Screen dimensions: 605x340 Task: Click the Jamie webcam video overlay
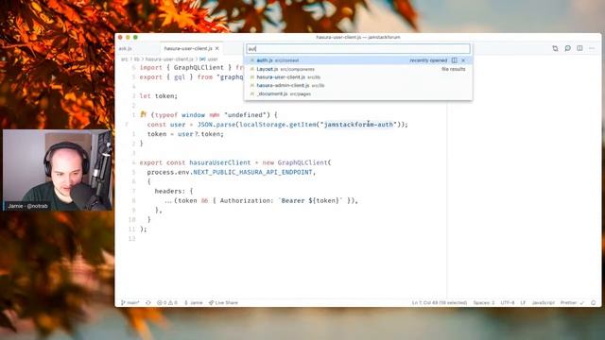click(x=57, y=170)
